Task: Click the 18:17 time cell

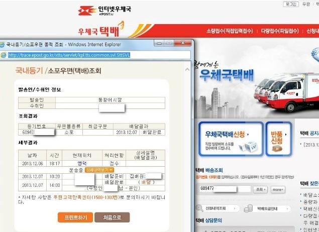Action: [x=55, y=164]
